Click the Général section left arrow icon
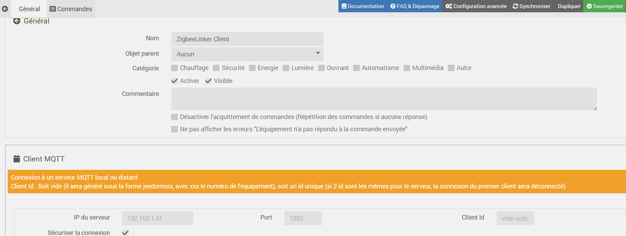The height and width of the screenshot is (236, 626). tap(16, 21)
